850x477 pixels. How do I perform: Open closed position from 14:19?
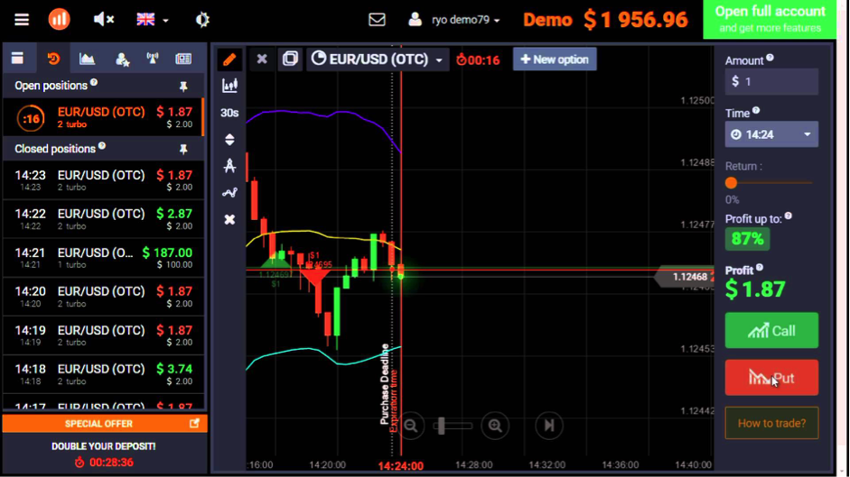[x=103, y=335]
